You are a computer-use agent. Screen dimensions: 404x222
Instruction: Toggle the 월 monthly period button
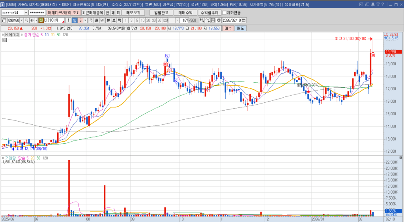(x=97, y=20)
